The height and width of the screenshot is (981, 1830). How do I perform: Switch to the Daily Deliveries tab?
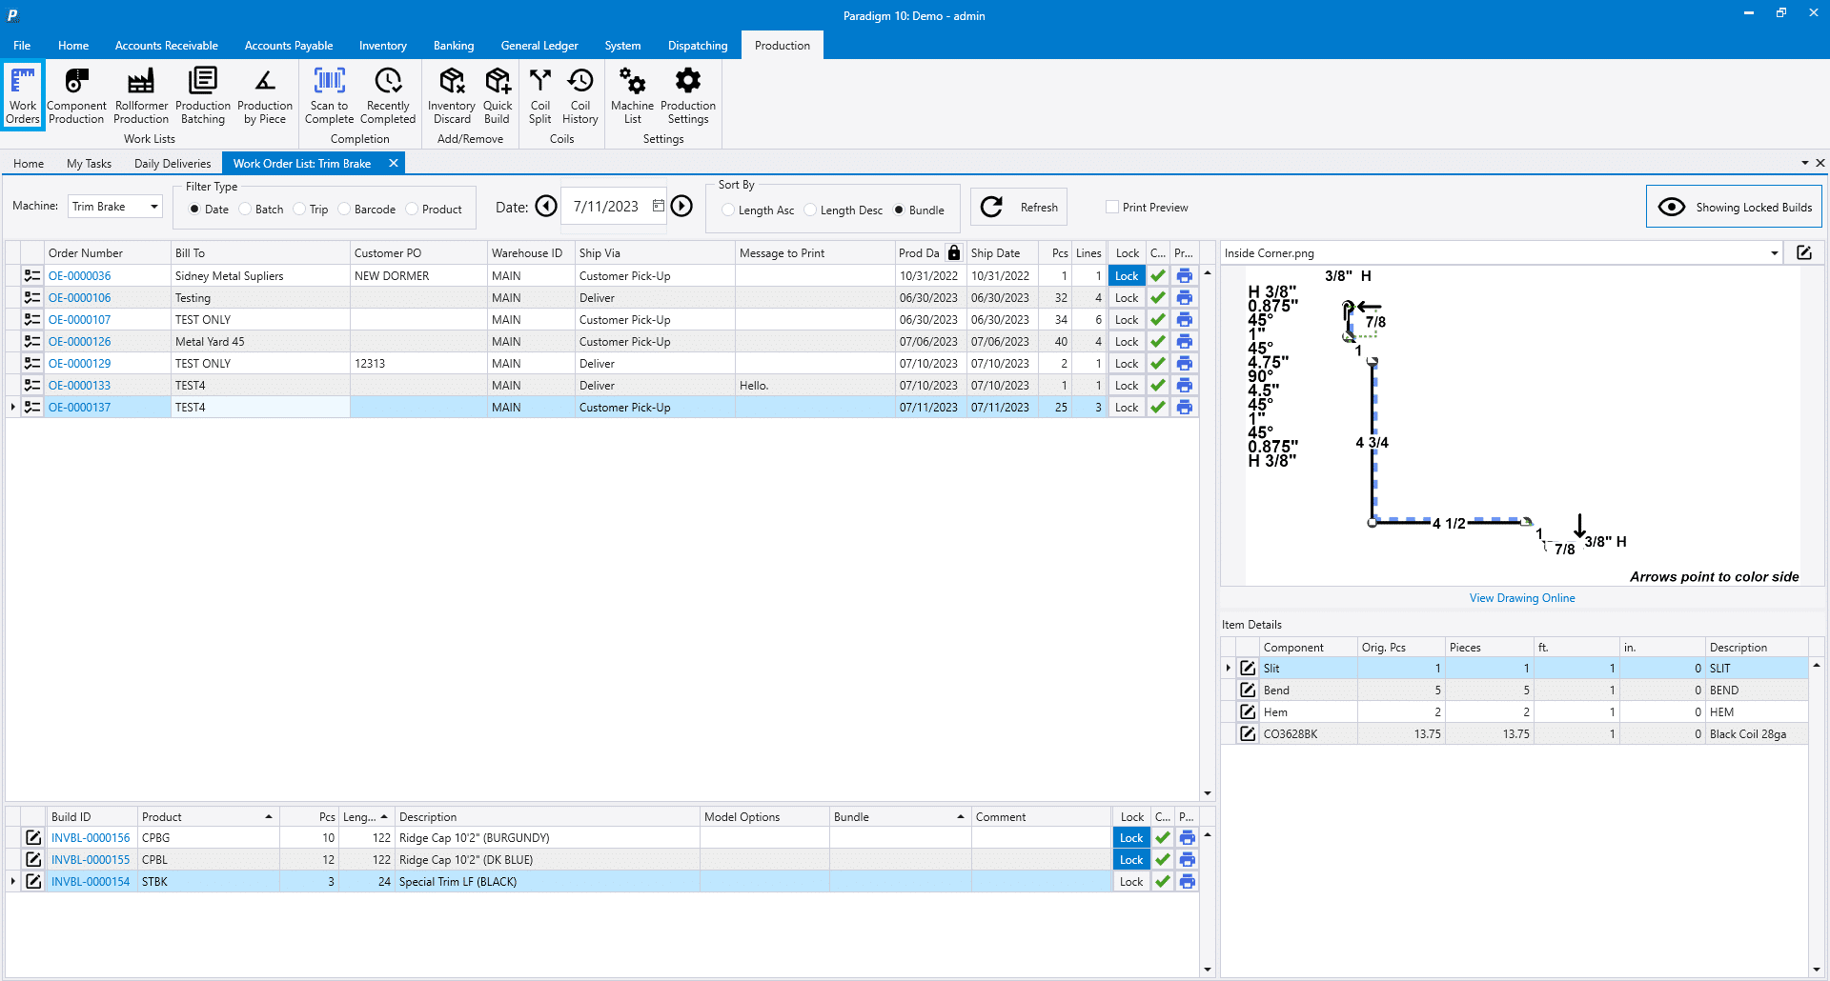[x=173, y=164]
